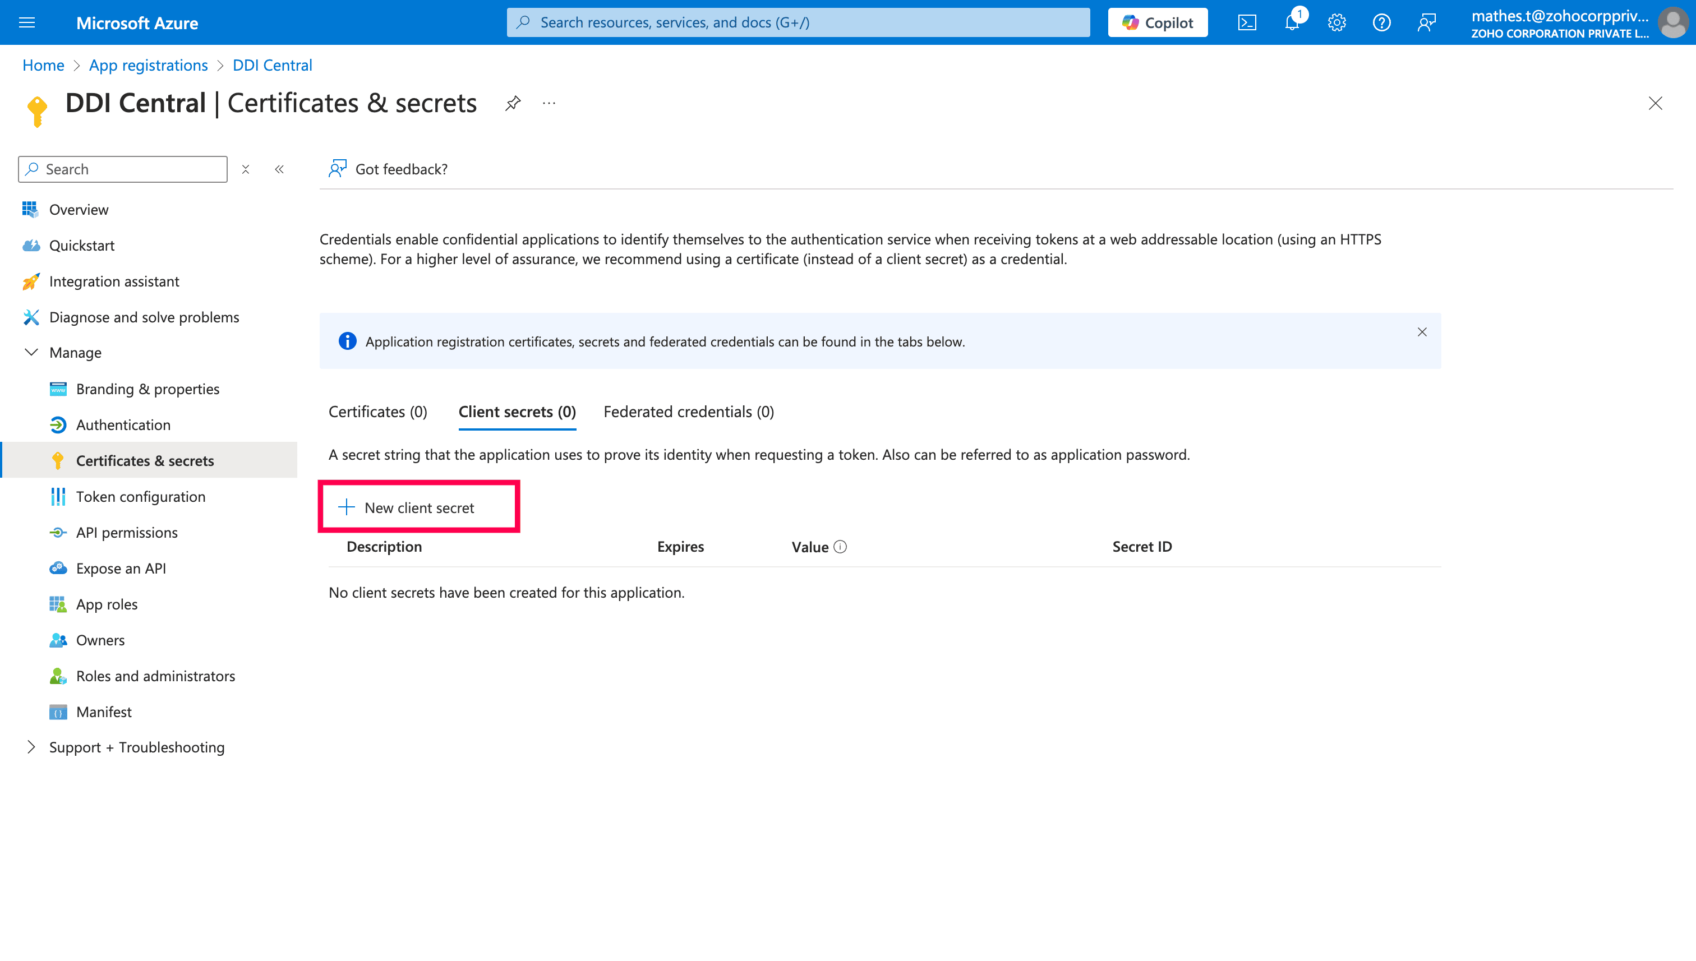Open portal settings gear
The image size is (1696, 961).
1337,22
